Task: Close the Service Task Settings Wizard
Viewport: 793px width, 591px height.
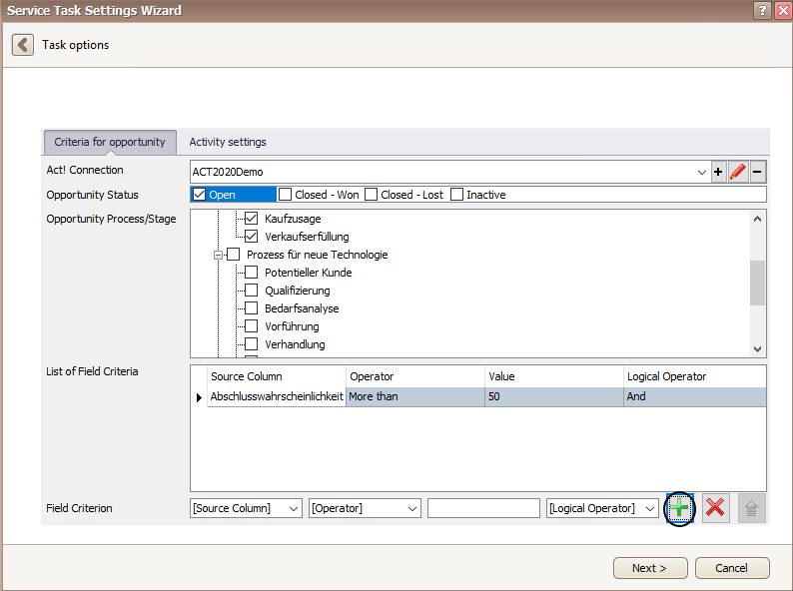Action: coord(783,10)
